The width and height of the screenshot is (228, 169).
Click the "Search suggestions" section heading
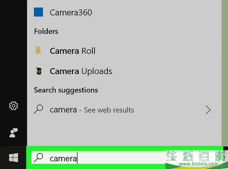pyautogui.click(x=66, y=90)
